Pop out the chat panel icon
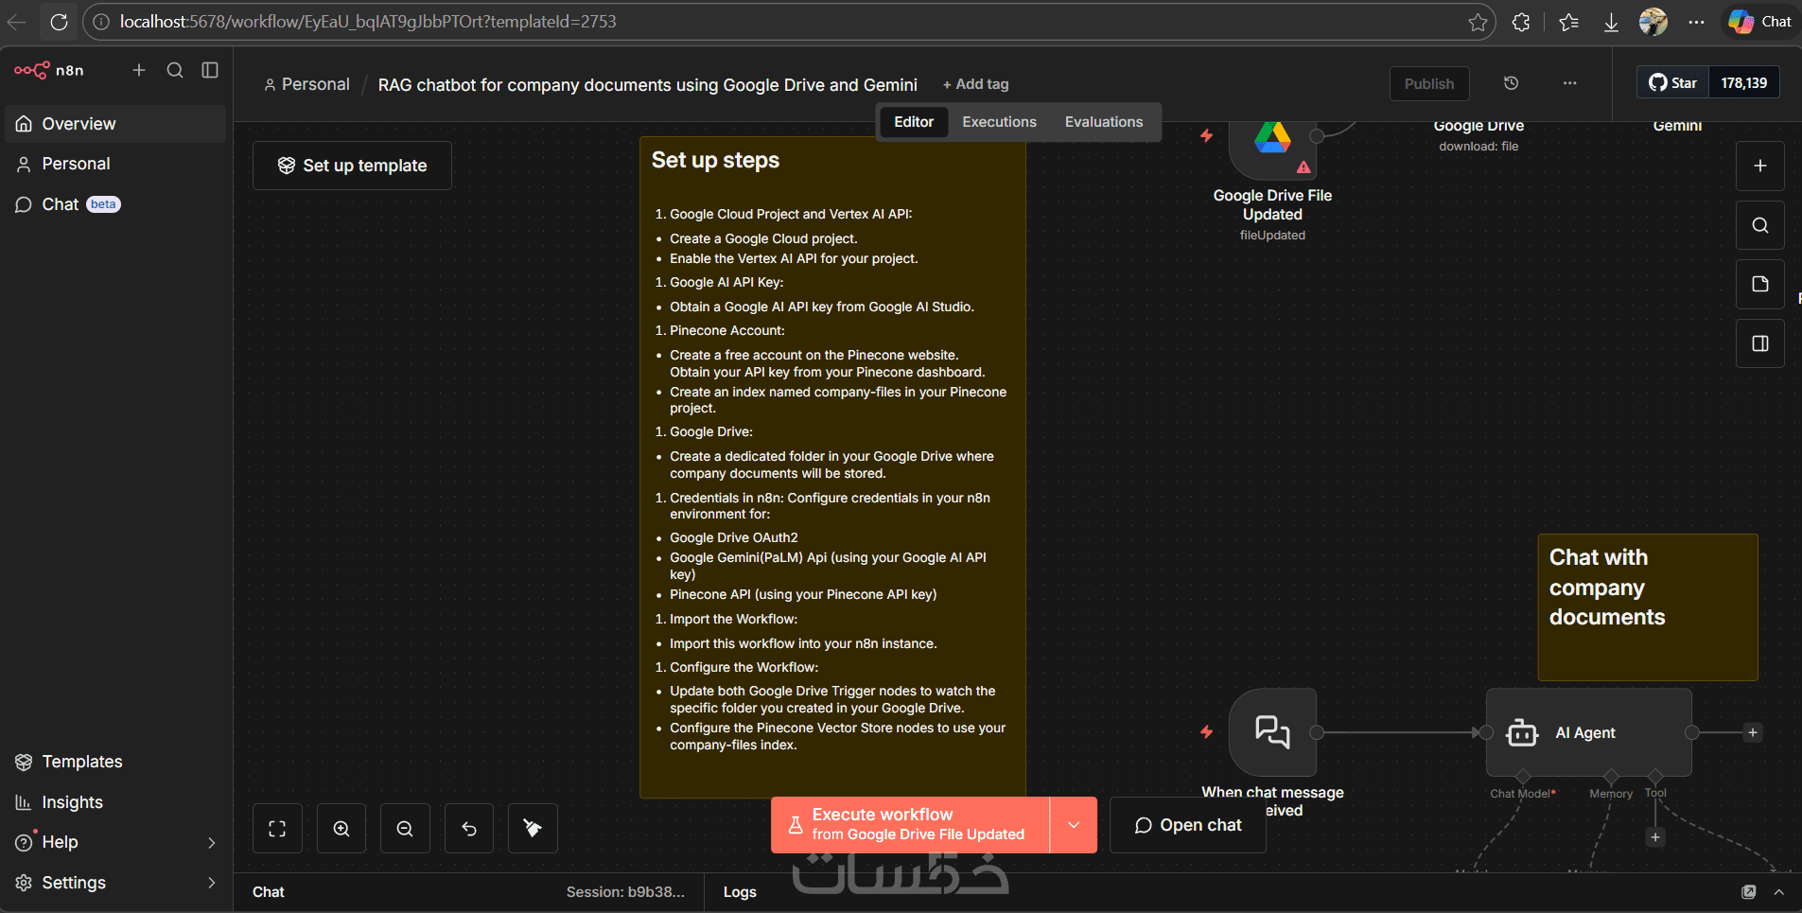 tap(1749, 892)
